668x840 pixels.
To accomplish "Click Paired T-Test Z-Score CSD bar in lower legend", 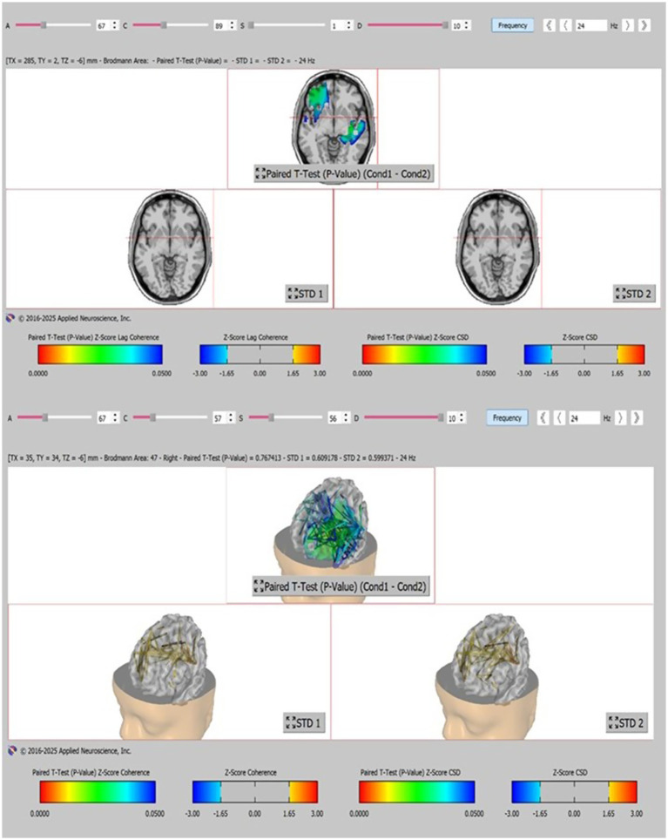I will click(x=417, y=792).
